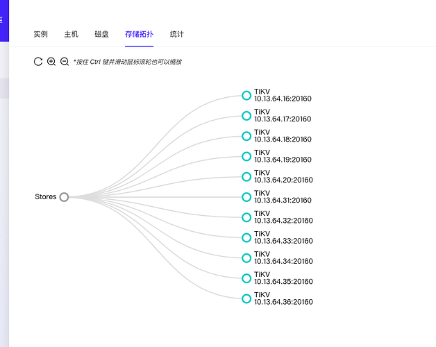Viewport: 436px width, 347px height.
Task: Click TiKV node circle for 10.13.64.18:20160
Action: (x=246, y=136)
